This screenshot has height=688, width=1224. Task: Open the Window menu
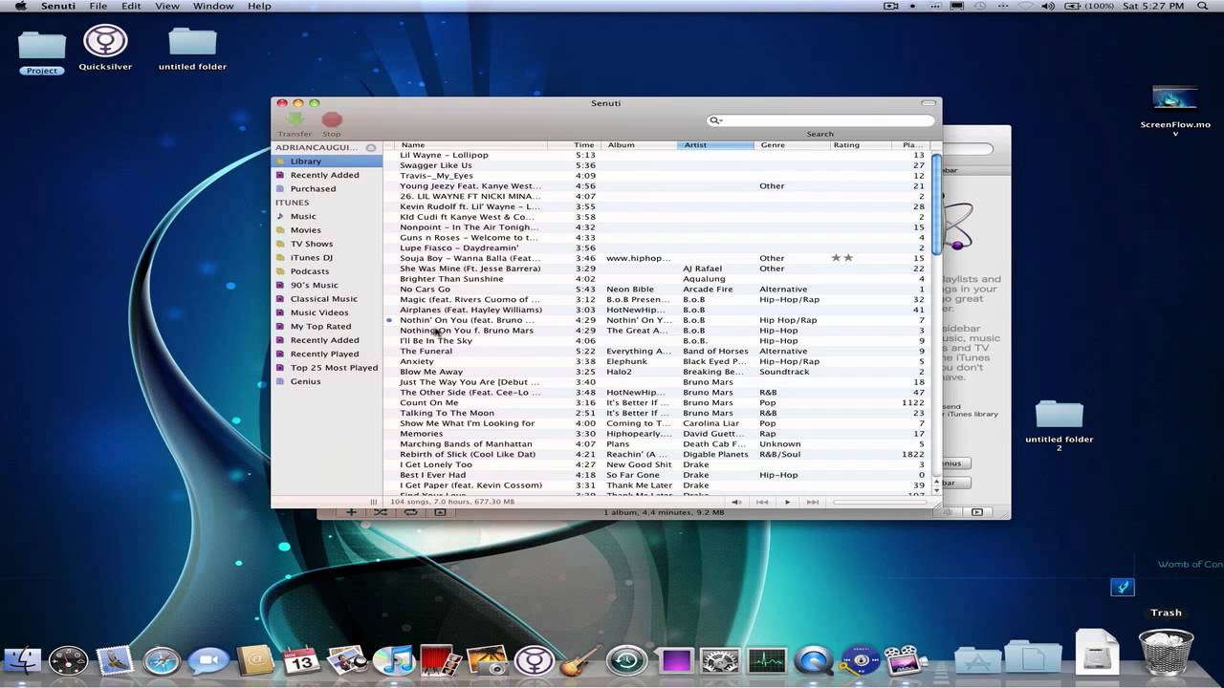(213, 6)
